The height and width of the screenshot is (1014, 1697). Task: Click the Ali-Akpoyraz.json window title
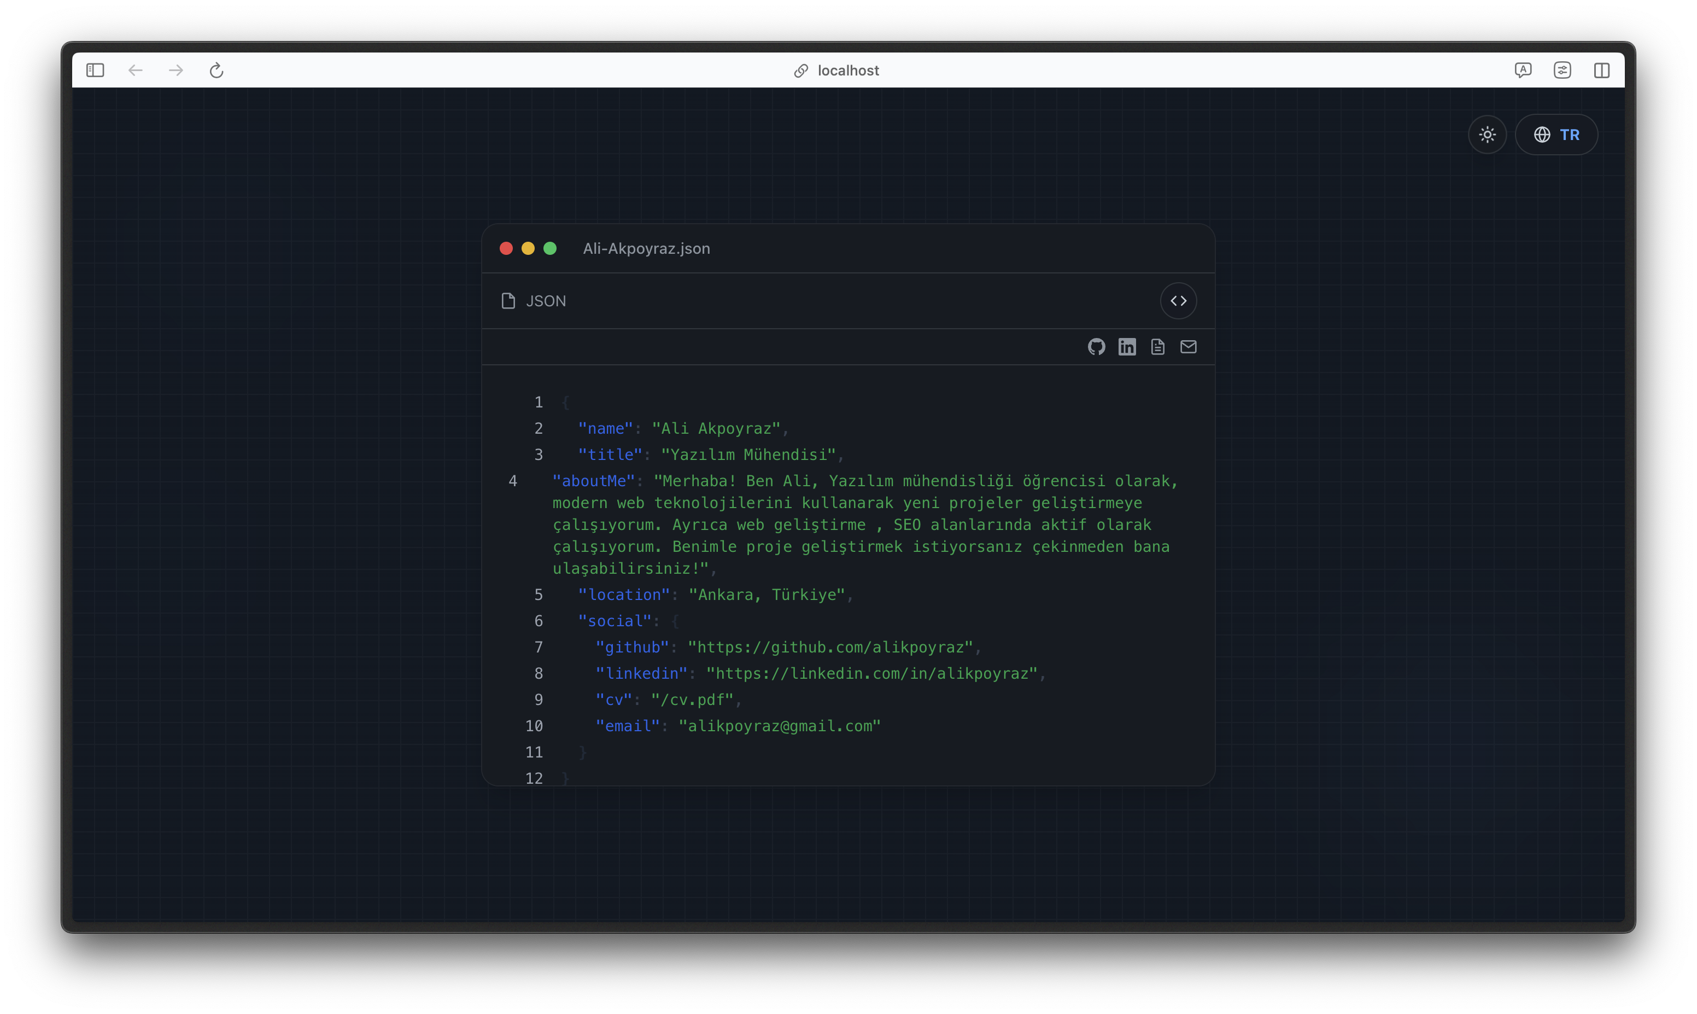click(646, 248)
